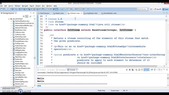Open the New wizard dropdown arrow

4,9
